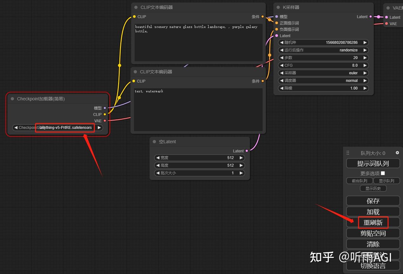This screenshot has width=403, height=274.
Task: Adjust the 降噪 value control
Action: [x=322, y=88]
